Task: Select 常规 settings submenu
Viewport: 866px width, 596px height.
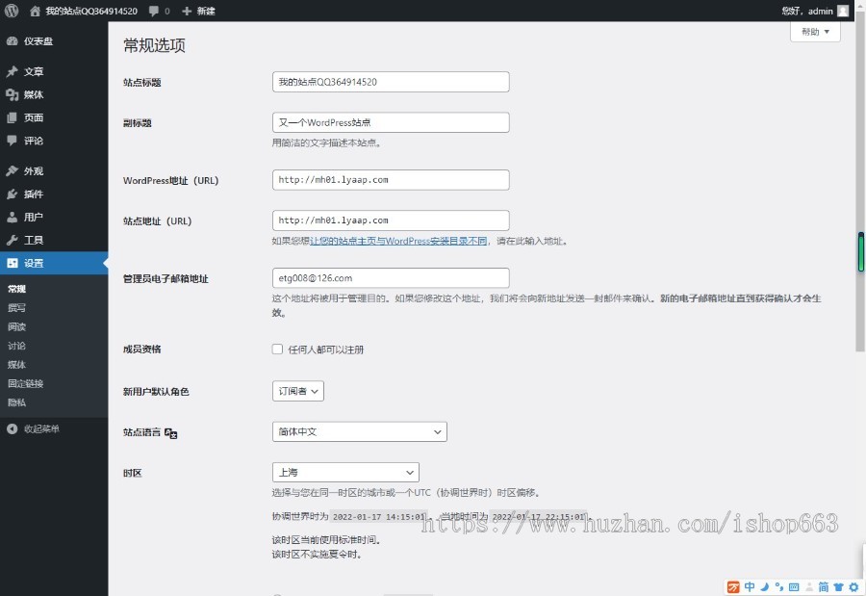Action: (x=16, y=289)
